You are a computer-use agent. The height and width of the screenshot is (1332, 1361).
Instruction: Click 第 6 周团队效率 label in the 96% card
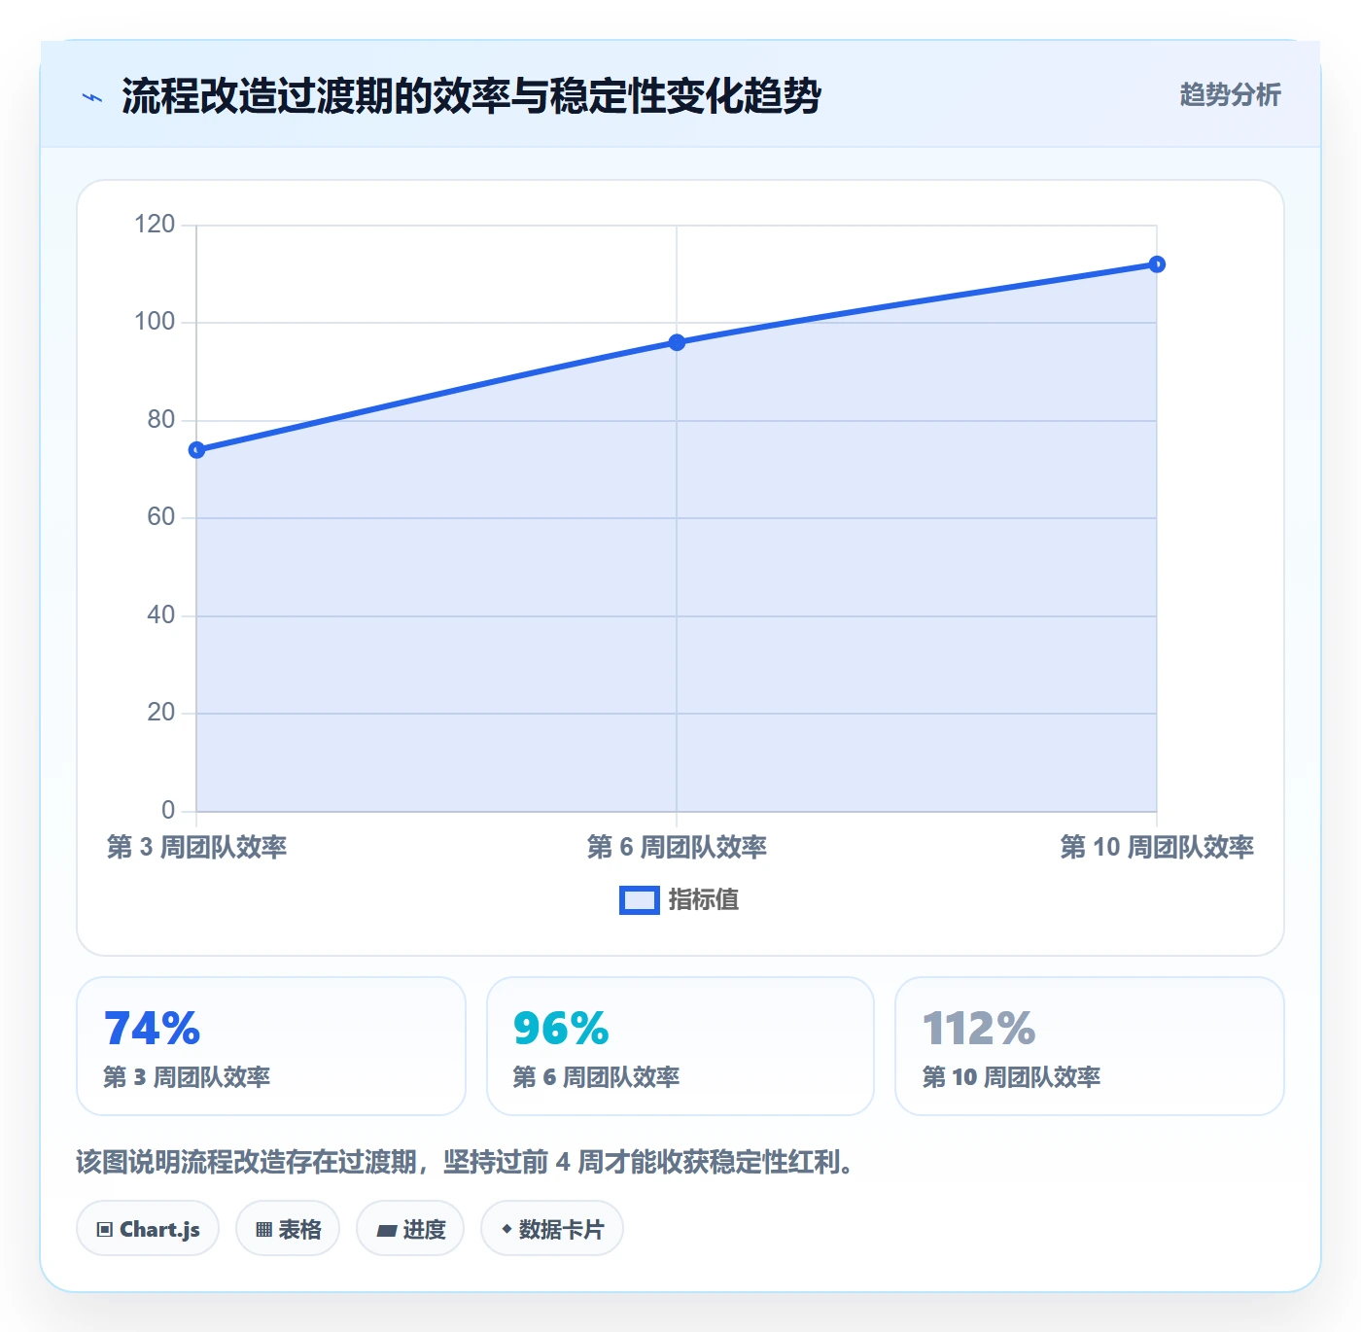tap(596, 1077)
